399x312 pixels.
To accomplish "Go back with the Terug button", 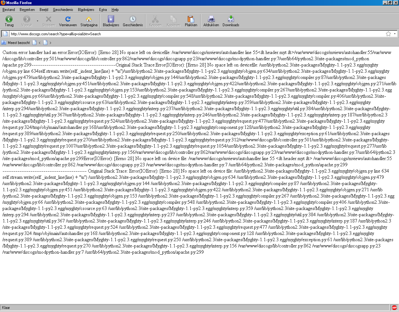I will click(x=9, y=21).
